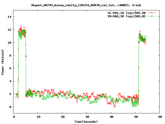Click the y-axis tick label "4"
Image resolution: width=165 pixels, height=124 pixels.
[x=10, y=81]
